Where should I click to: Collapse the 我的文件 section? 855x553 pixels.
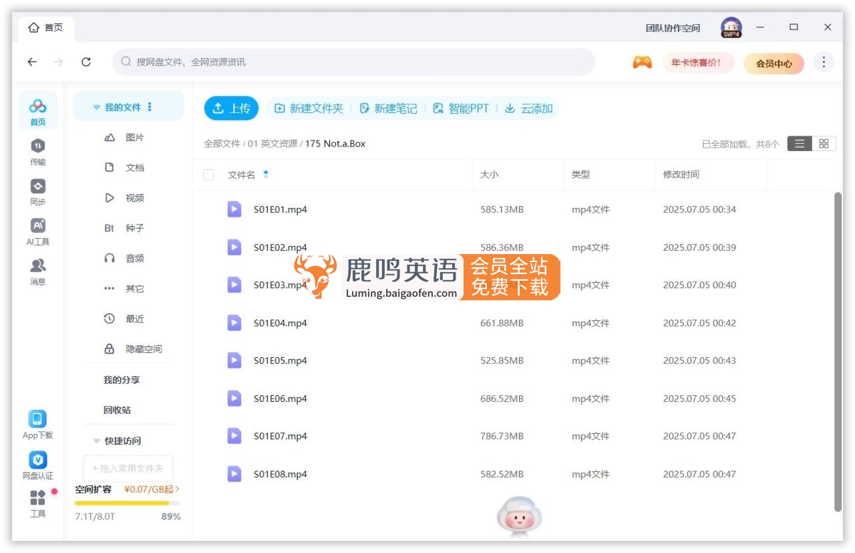click(x=96, y=106)
